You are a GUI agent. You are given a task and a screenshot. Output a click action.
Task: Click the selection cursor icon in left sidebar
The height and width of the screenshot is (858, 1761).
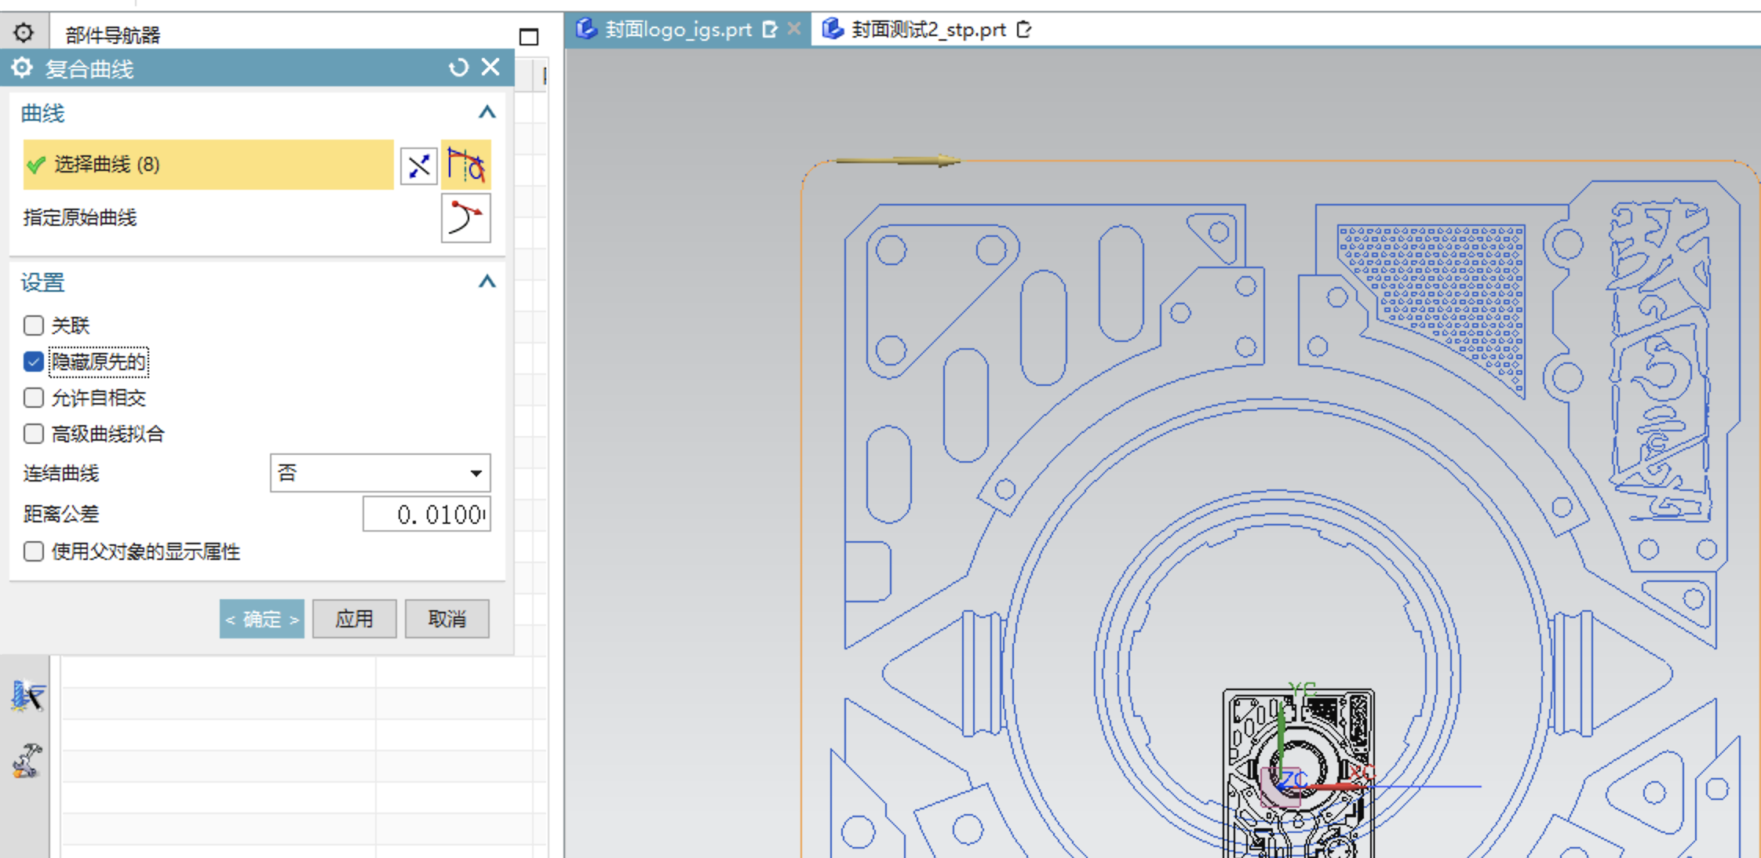click(x=27, y=696)
